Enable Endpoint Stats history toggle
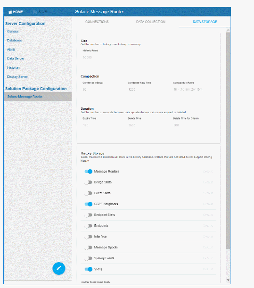This screenshot has width=254, height=288. click(88, 215)
